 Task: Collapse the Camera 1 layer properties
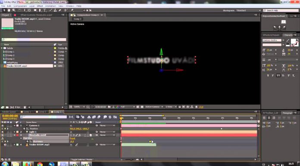(x=15, y=125)
